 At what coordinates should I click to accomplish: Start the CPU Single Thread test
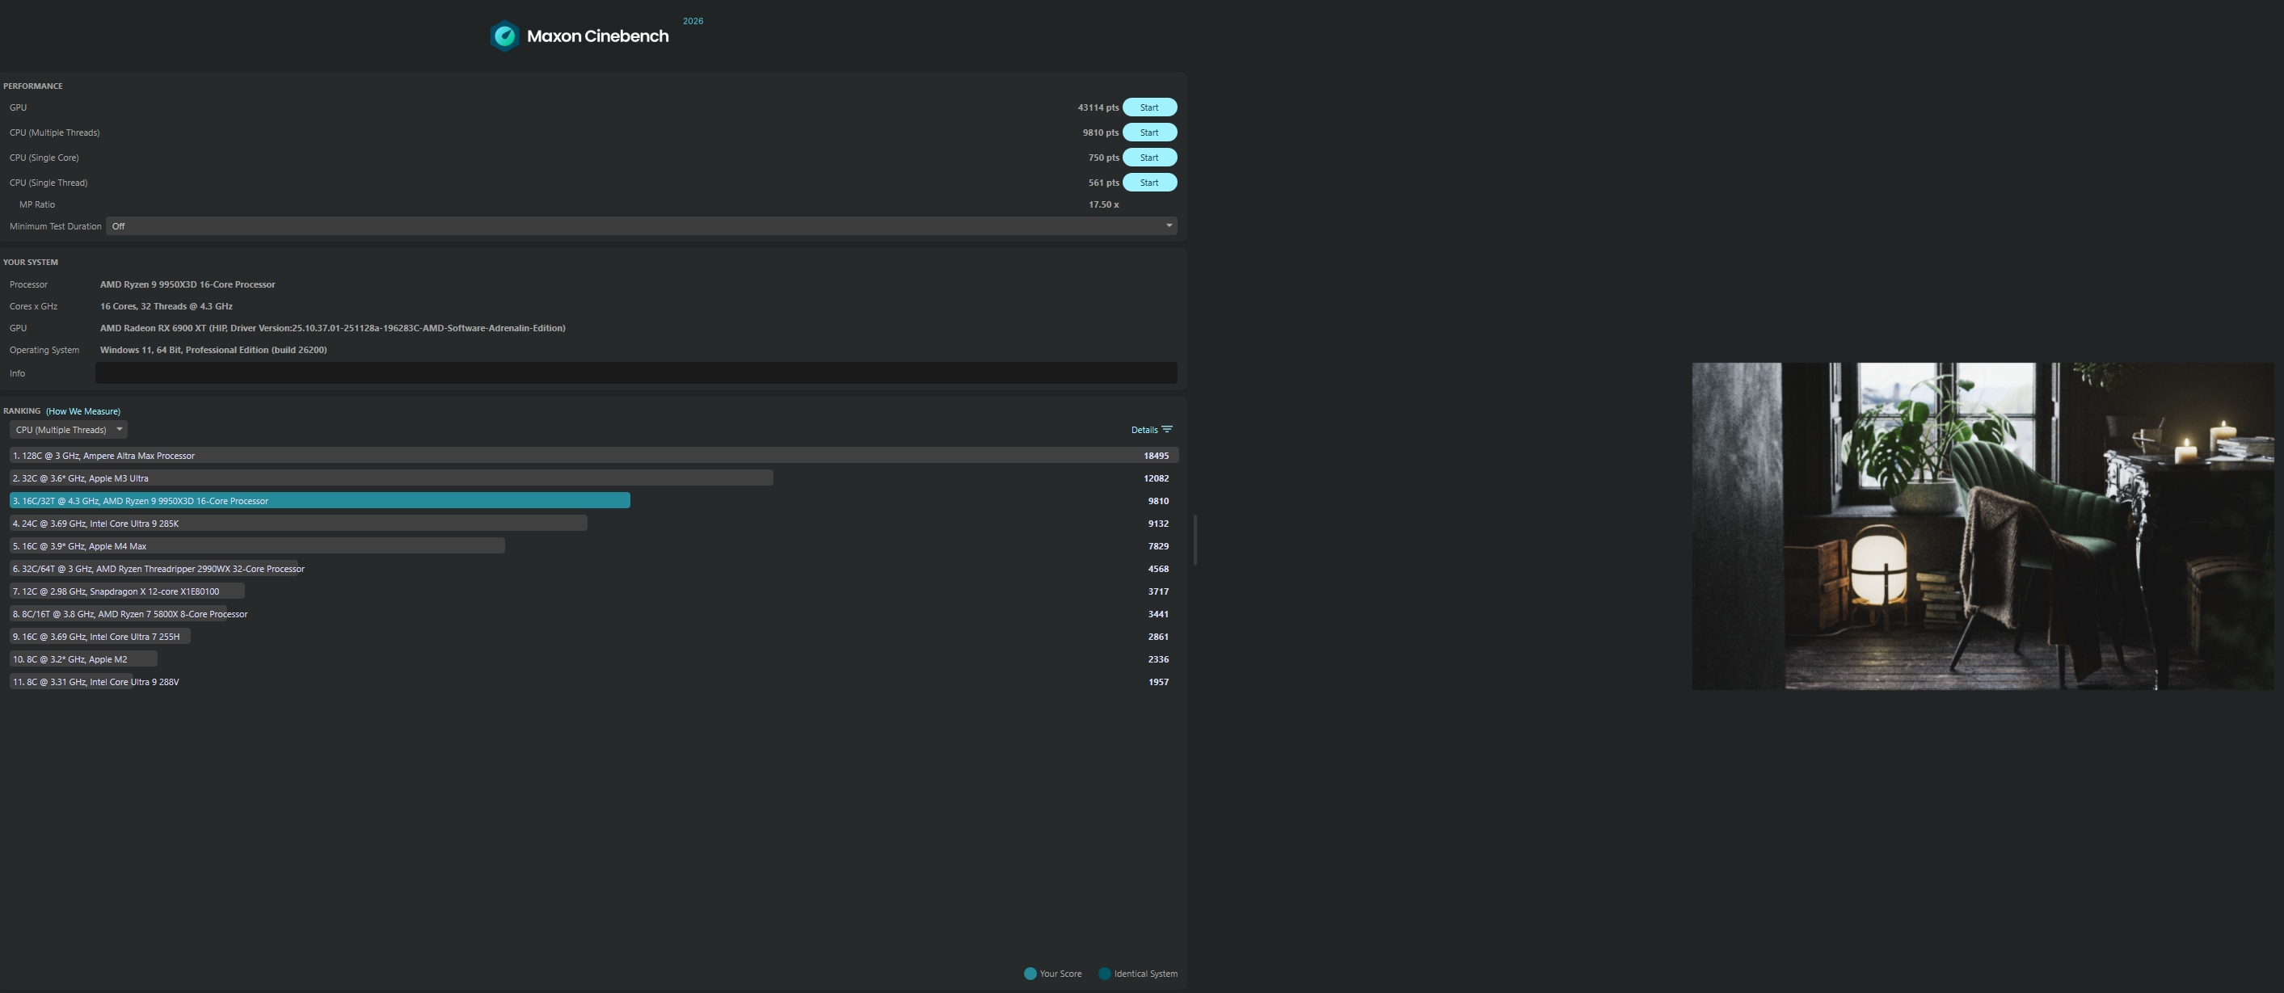(1149, 183)
